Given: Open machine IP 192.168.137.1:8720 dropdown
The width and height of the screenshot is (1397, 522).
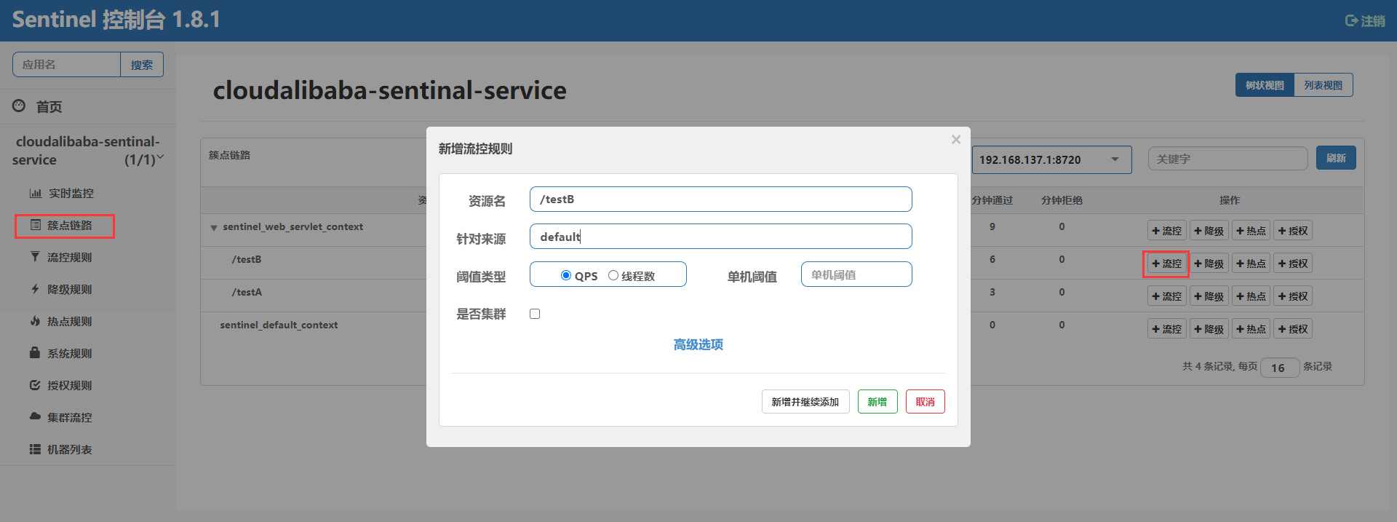Looking at the screenshot, I should (1052, 159).
